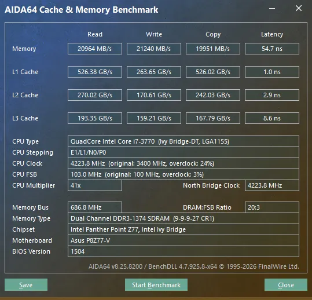Click the Copy column header
The image size is (312, 300).
click(213, 34)
